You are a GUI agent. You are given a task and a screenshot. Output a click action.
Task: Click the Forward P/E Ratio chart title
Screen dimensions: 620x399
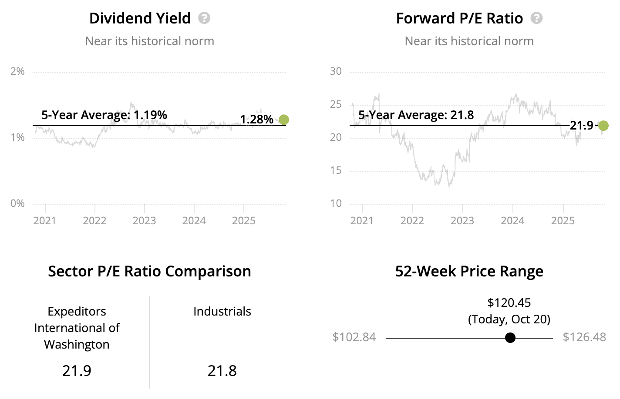tap(459, 18)
